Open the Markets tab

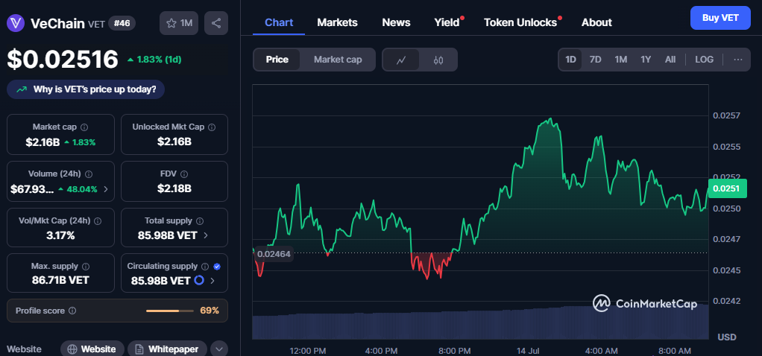337,22
